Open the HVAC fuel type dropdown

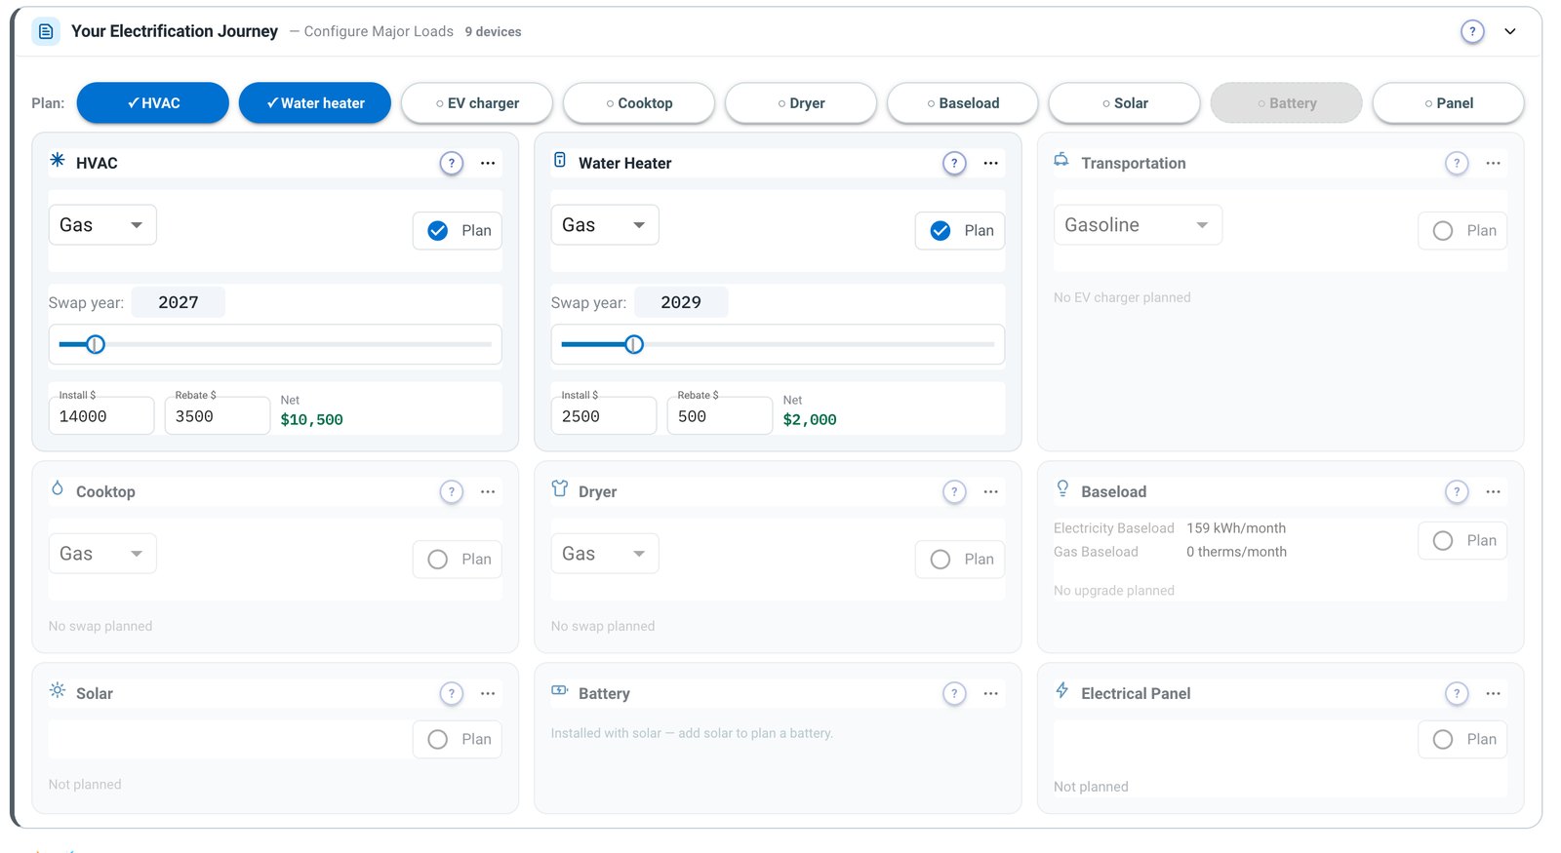[x=102, y=225]
